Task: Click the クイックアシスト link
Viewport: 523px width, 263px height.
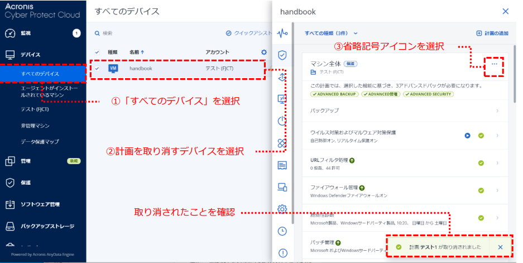Action: (248, 33)
